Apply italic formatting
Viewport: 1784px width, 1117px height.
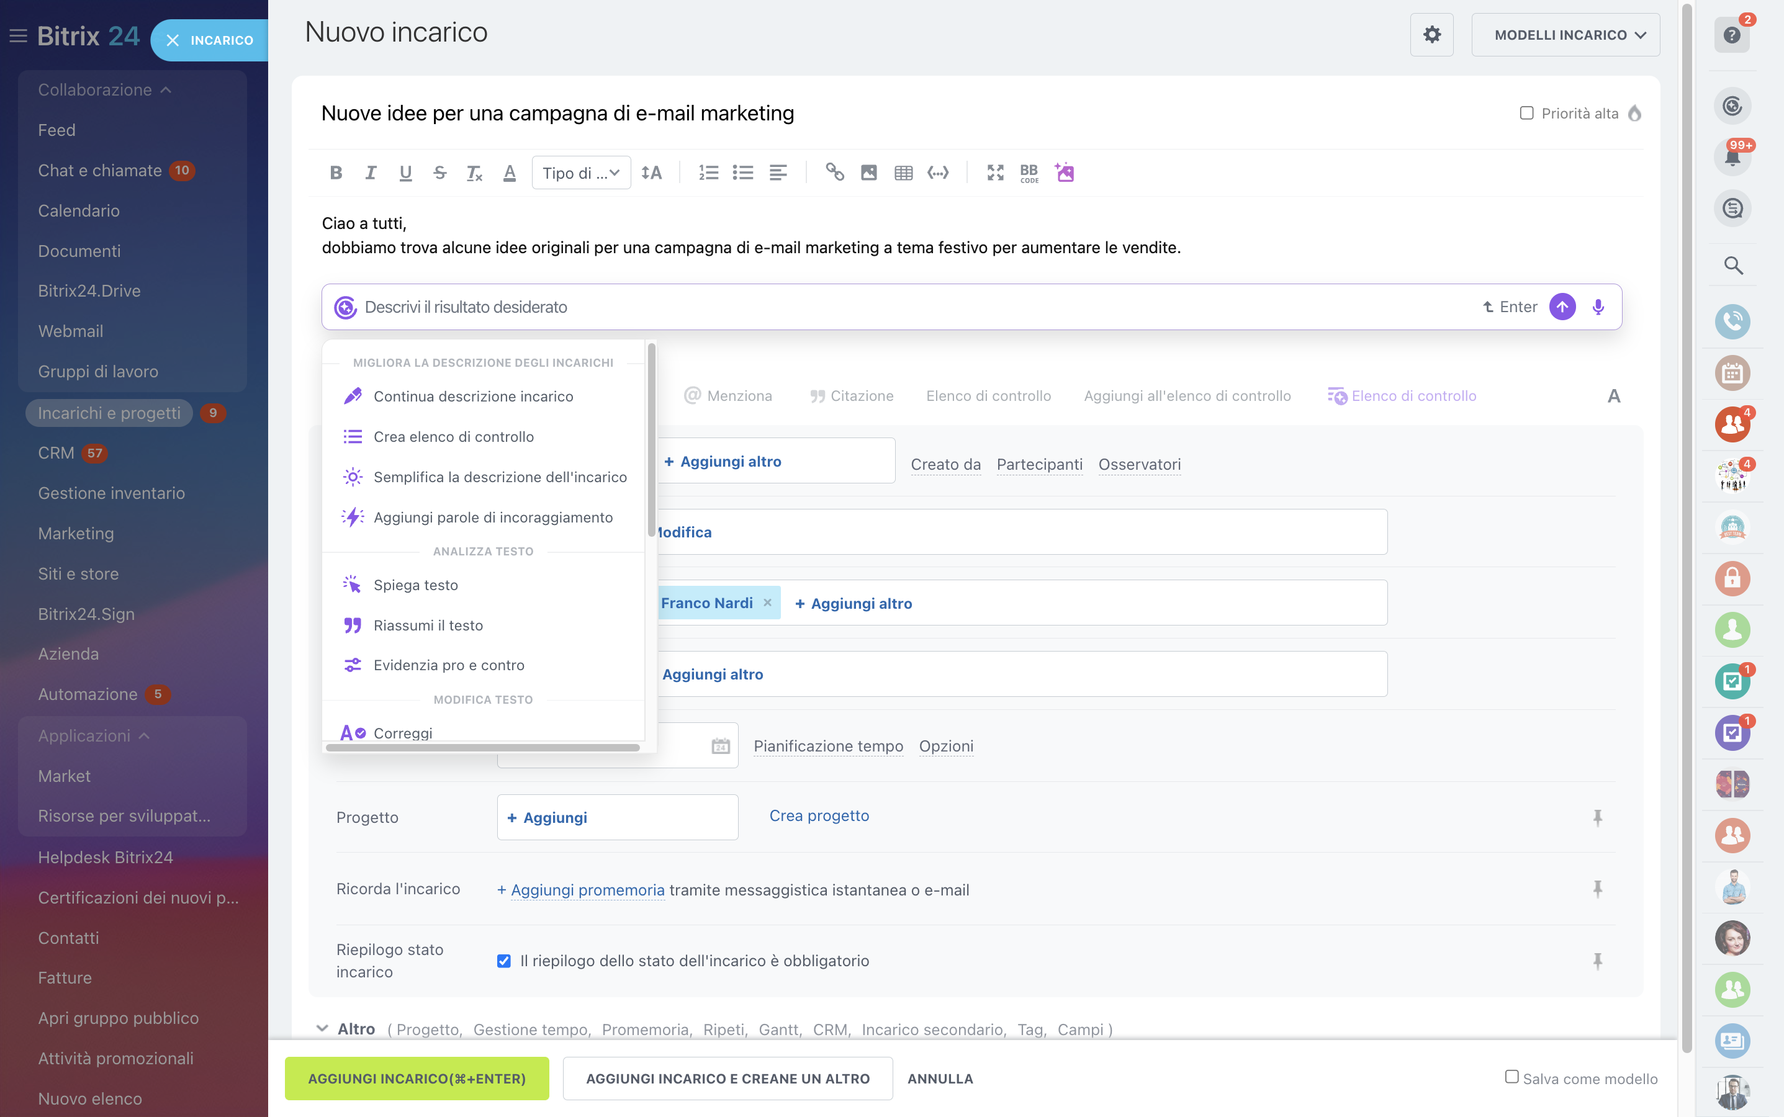pyautogui.click(x=370, y=173)
